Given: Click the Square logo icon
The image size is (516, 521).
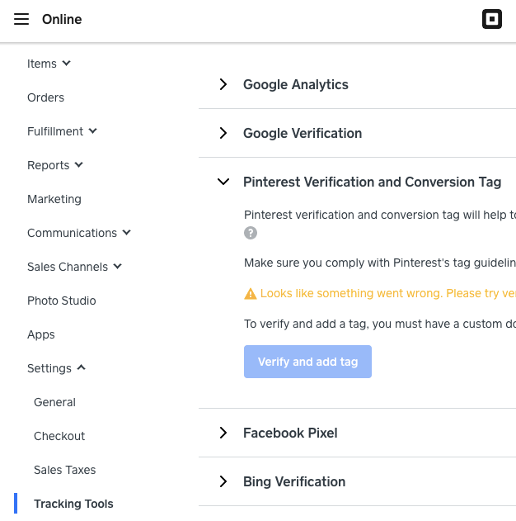Looking at the screenshot, I should [x=492, y=19].
